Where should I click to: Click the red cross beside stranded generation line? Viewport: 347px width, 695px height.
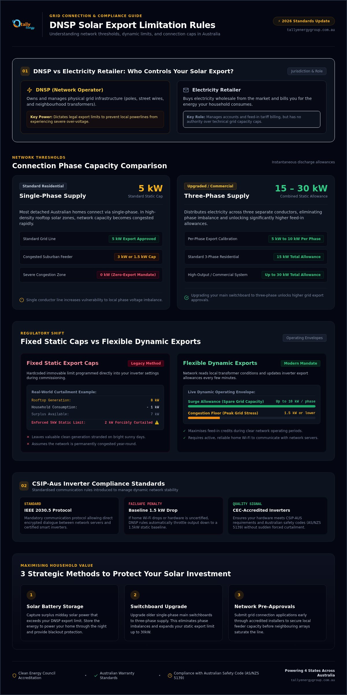point(28,437)
